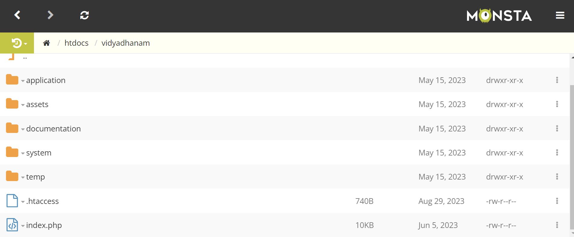Open more options for .htaccess file

click(557, 201)
